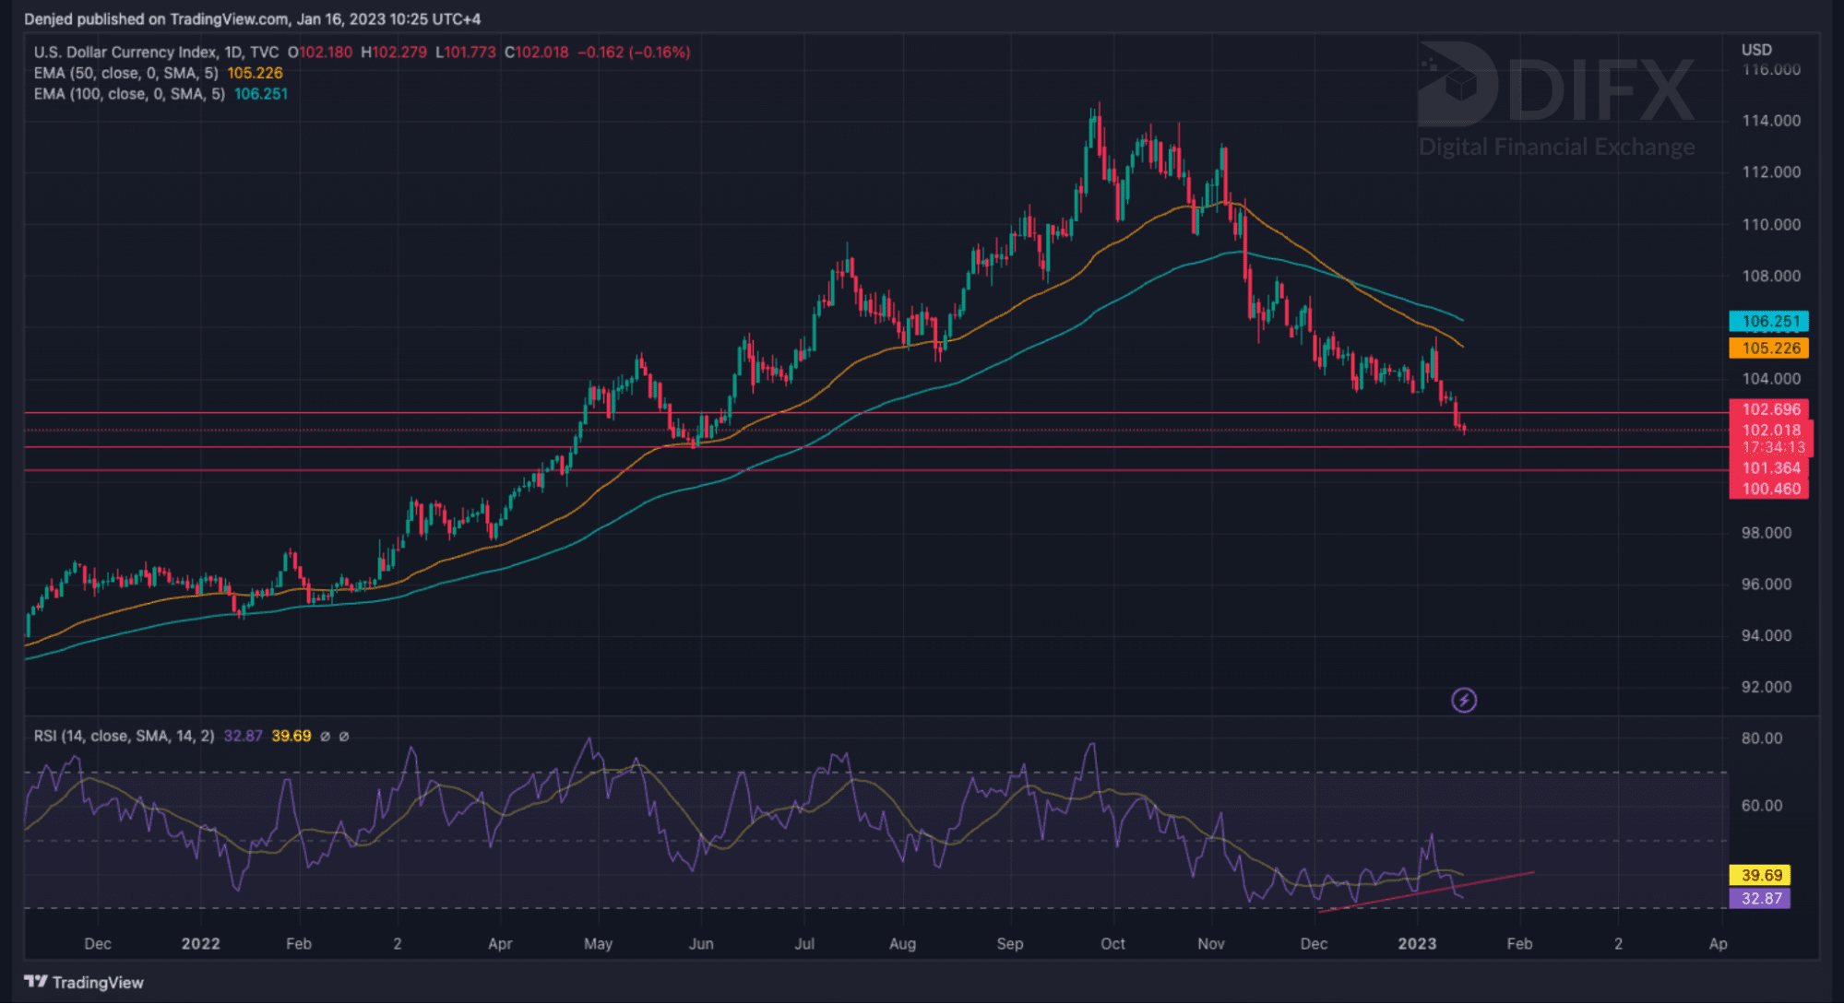
Task: Select the RSI indicator legend label
Action: (x=124, y=736)
